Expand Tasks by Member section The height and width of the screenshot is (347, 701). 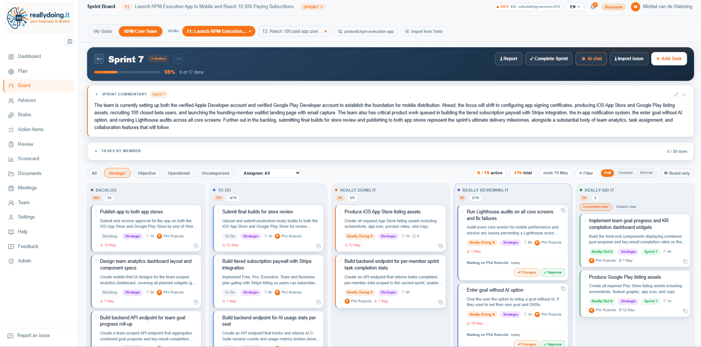click(96, 151)
